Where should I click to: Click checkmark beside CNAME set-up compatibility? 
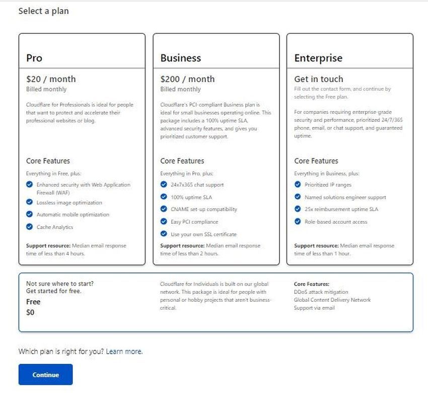(164, 209)
